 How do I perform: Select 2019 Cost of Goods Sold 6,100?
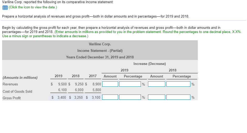pos(62,90)
